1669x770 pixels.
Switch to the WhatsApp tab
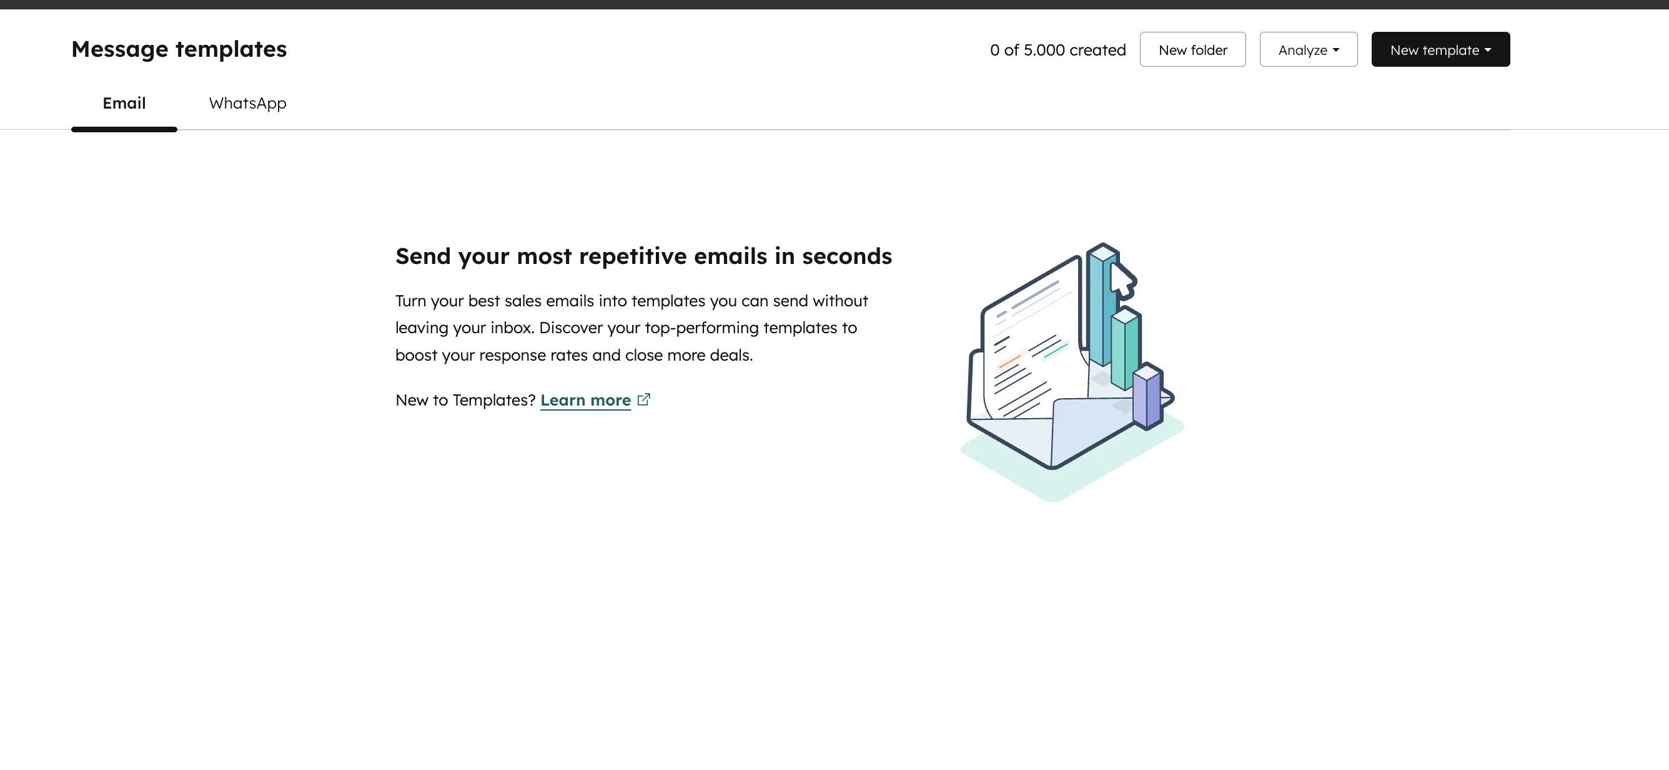[x=247, y=103]
